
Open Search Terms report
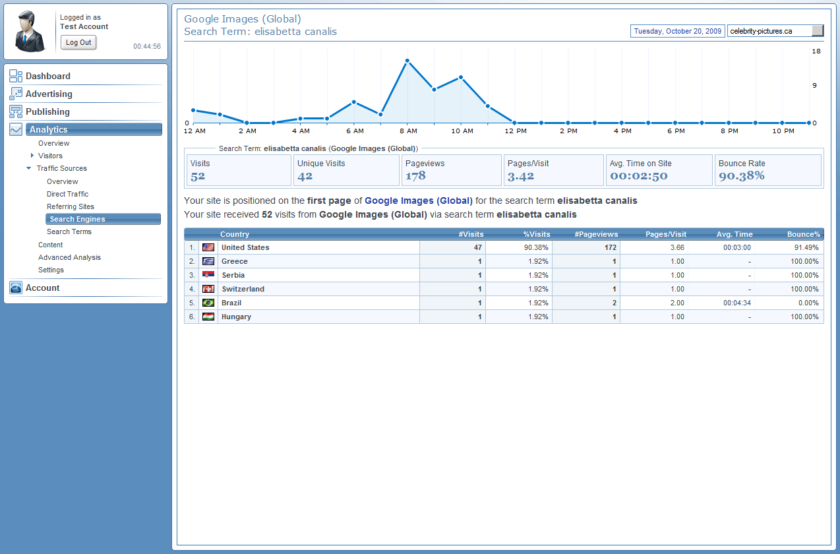tap(69, 231)
